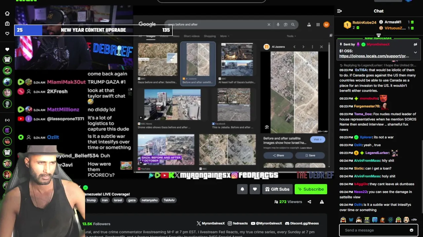The height and width of the screenshot is (237, 423).
Task: Click the green Subscribe button
Action: (311, 189)
